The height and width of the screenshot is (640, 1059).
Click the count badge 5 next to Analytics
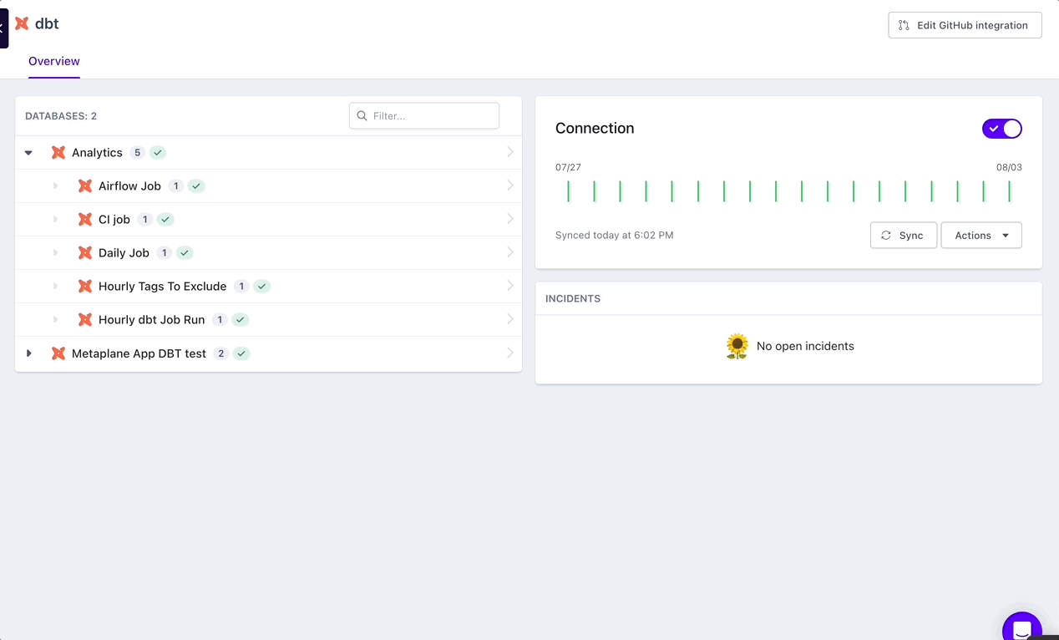coord(138,153)
